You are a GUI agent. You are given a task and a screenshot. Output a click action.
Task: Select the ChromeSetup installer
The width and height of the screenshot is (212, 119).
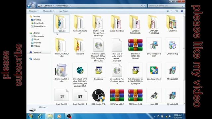point(172,46)
